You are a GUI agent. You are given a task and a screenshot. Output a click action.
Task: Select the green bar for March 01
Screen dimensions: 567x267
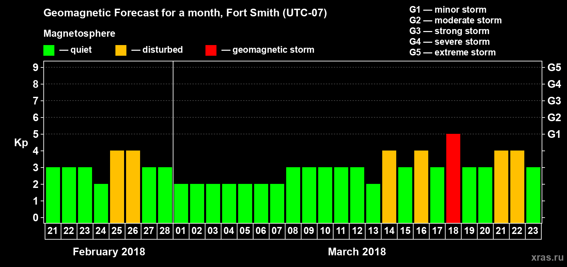[181, 203]
